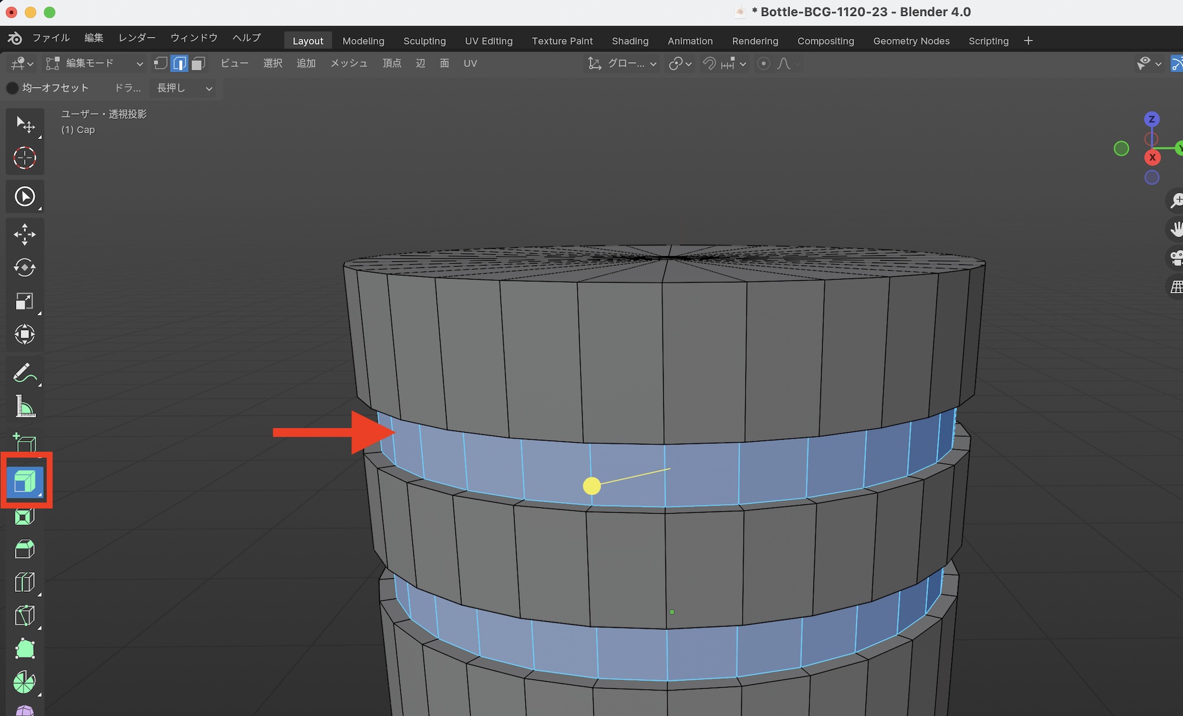This screenshot has height=716, width=1183.
Task: Switch to face select mode
Action: pos(199,63)
